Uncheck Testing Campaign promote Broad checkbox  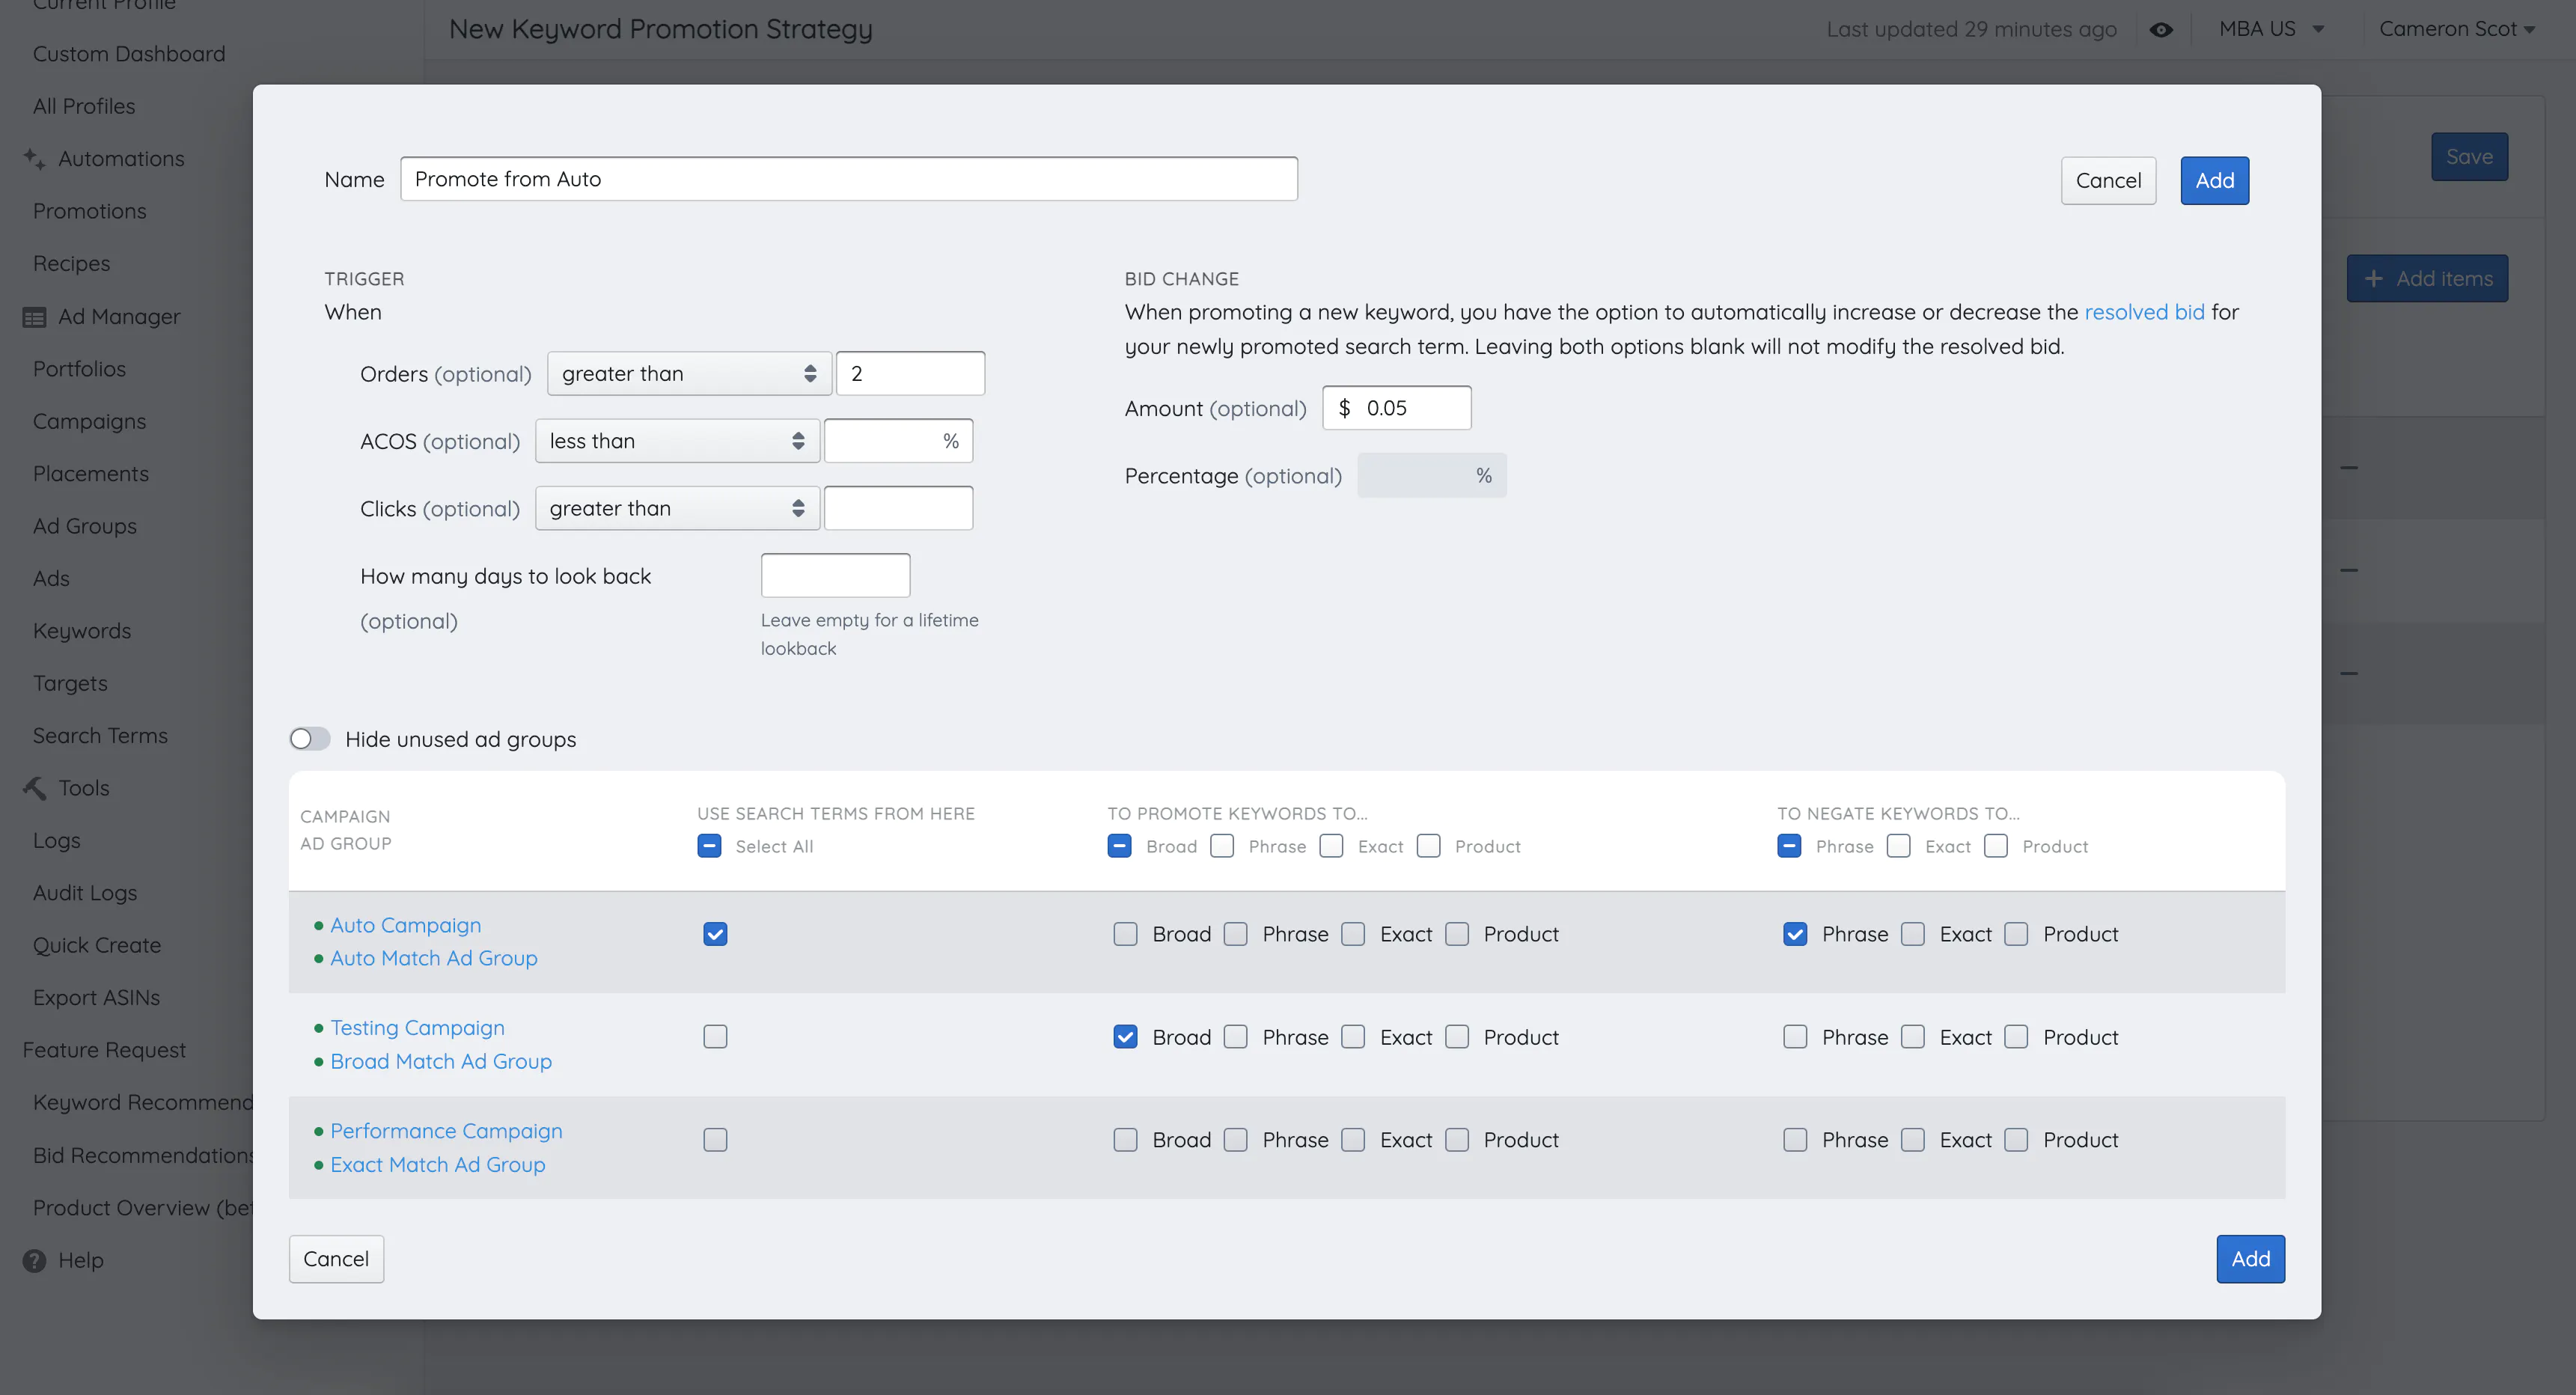tap(1125, 1037)
